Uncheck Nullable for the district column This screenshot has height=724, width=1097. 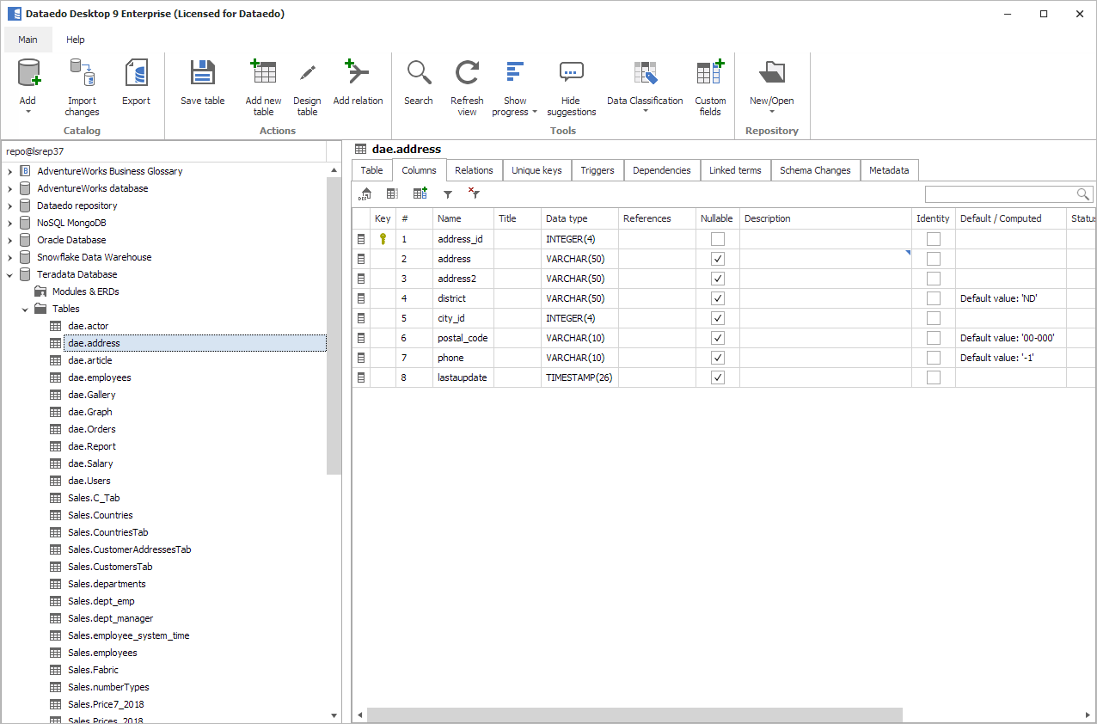point(718,298)
